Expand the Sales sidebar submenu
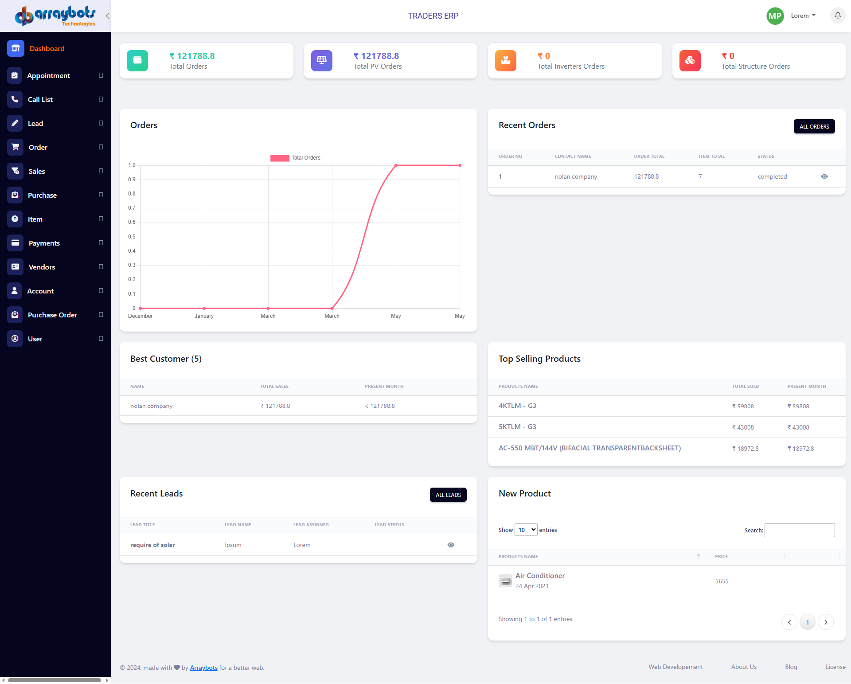This screenshot has width=851, height=684. pos(101,171)
